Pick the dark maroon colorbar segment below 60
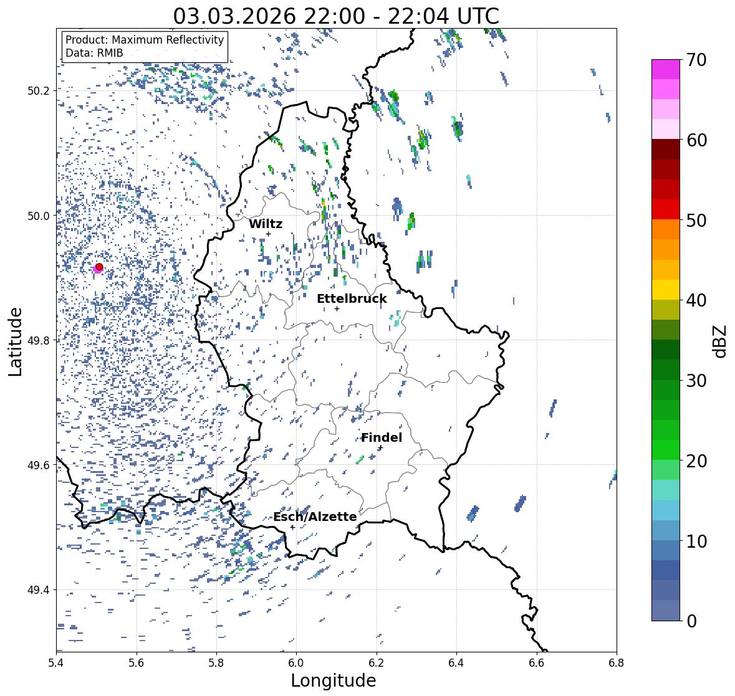This screenshot has height=696, width=735. coord(666,150)
